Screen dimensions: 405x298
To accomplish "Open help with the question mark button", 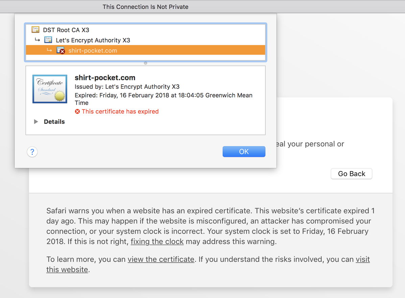I will click(32, 152).
